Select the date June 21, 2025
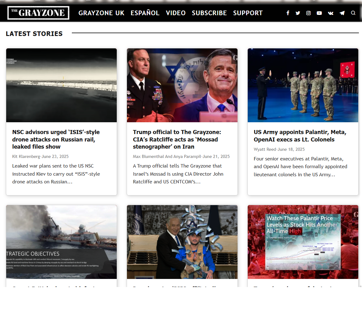Screen dimensions: 362x332 (216, 156)
